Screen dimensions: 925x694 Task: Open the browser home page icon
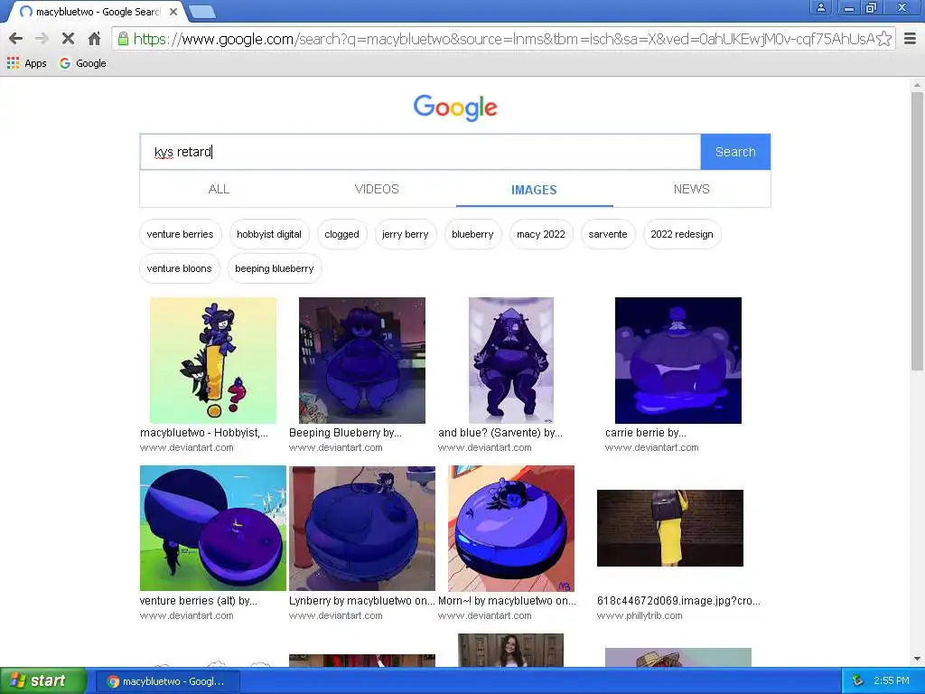(x=94, y=39)
